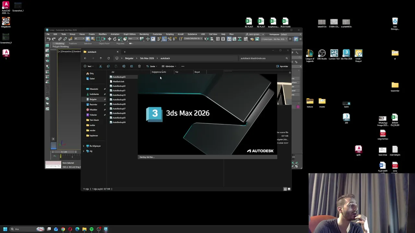Open the Görünüm view dropdown
Viewport: 415px width, 233px height.
(x=169, y=66)
